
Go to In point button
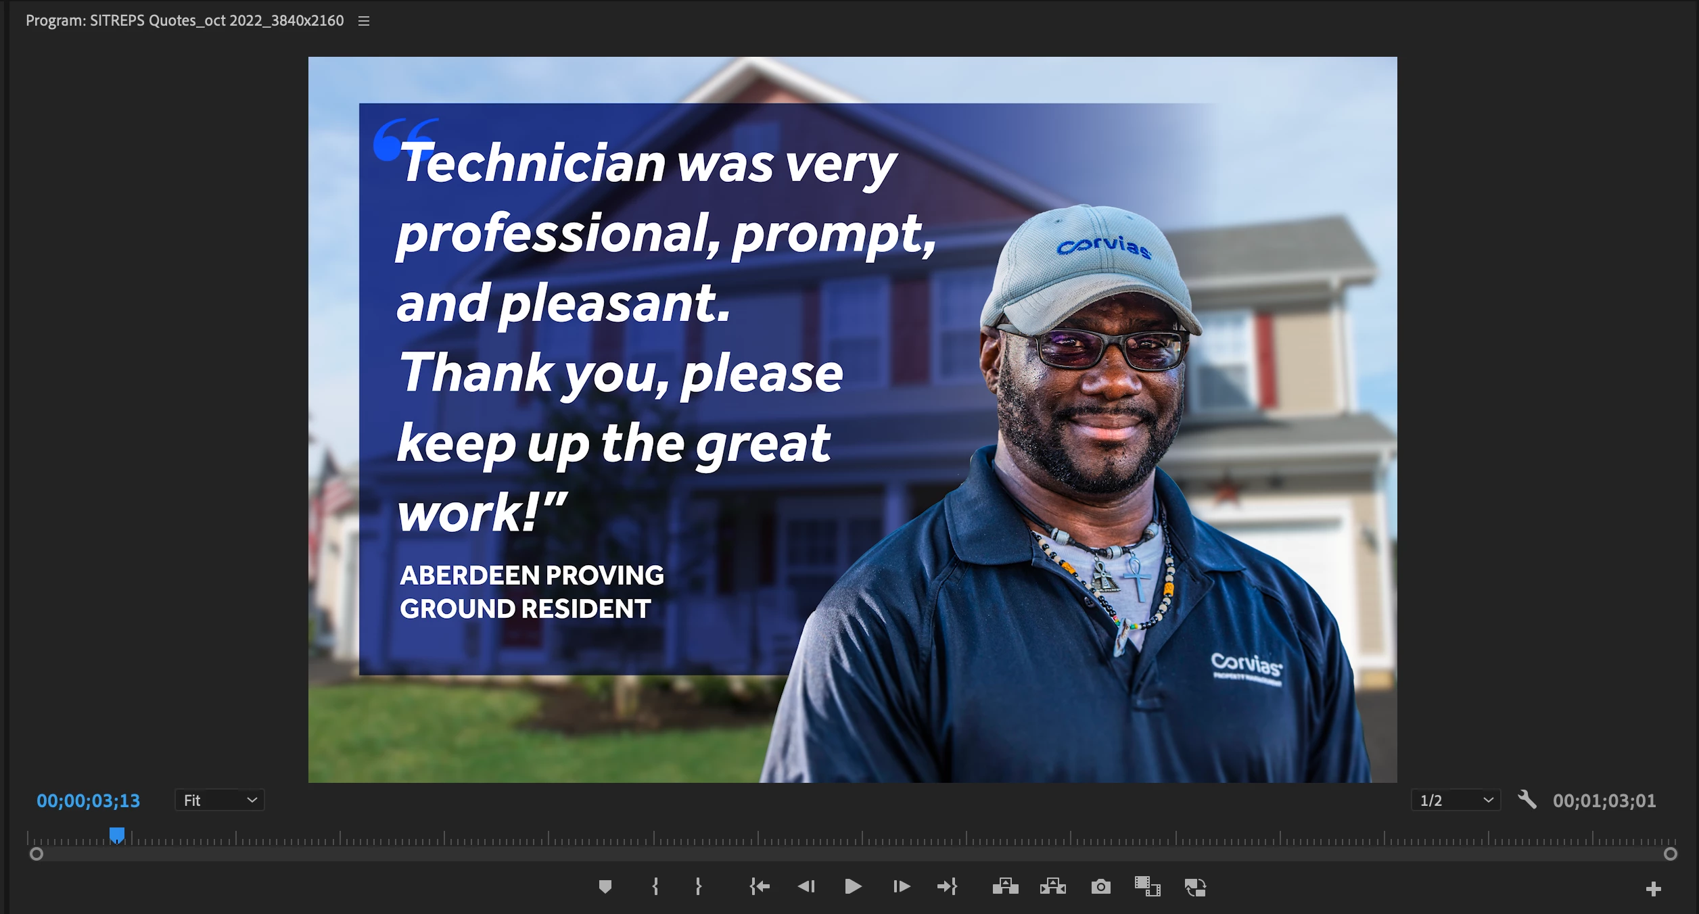pos(760,886)
